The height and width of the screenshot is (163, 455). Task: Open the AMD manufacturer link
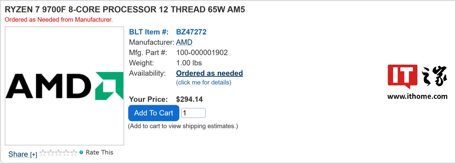[x=184, y=42]
